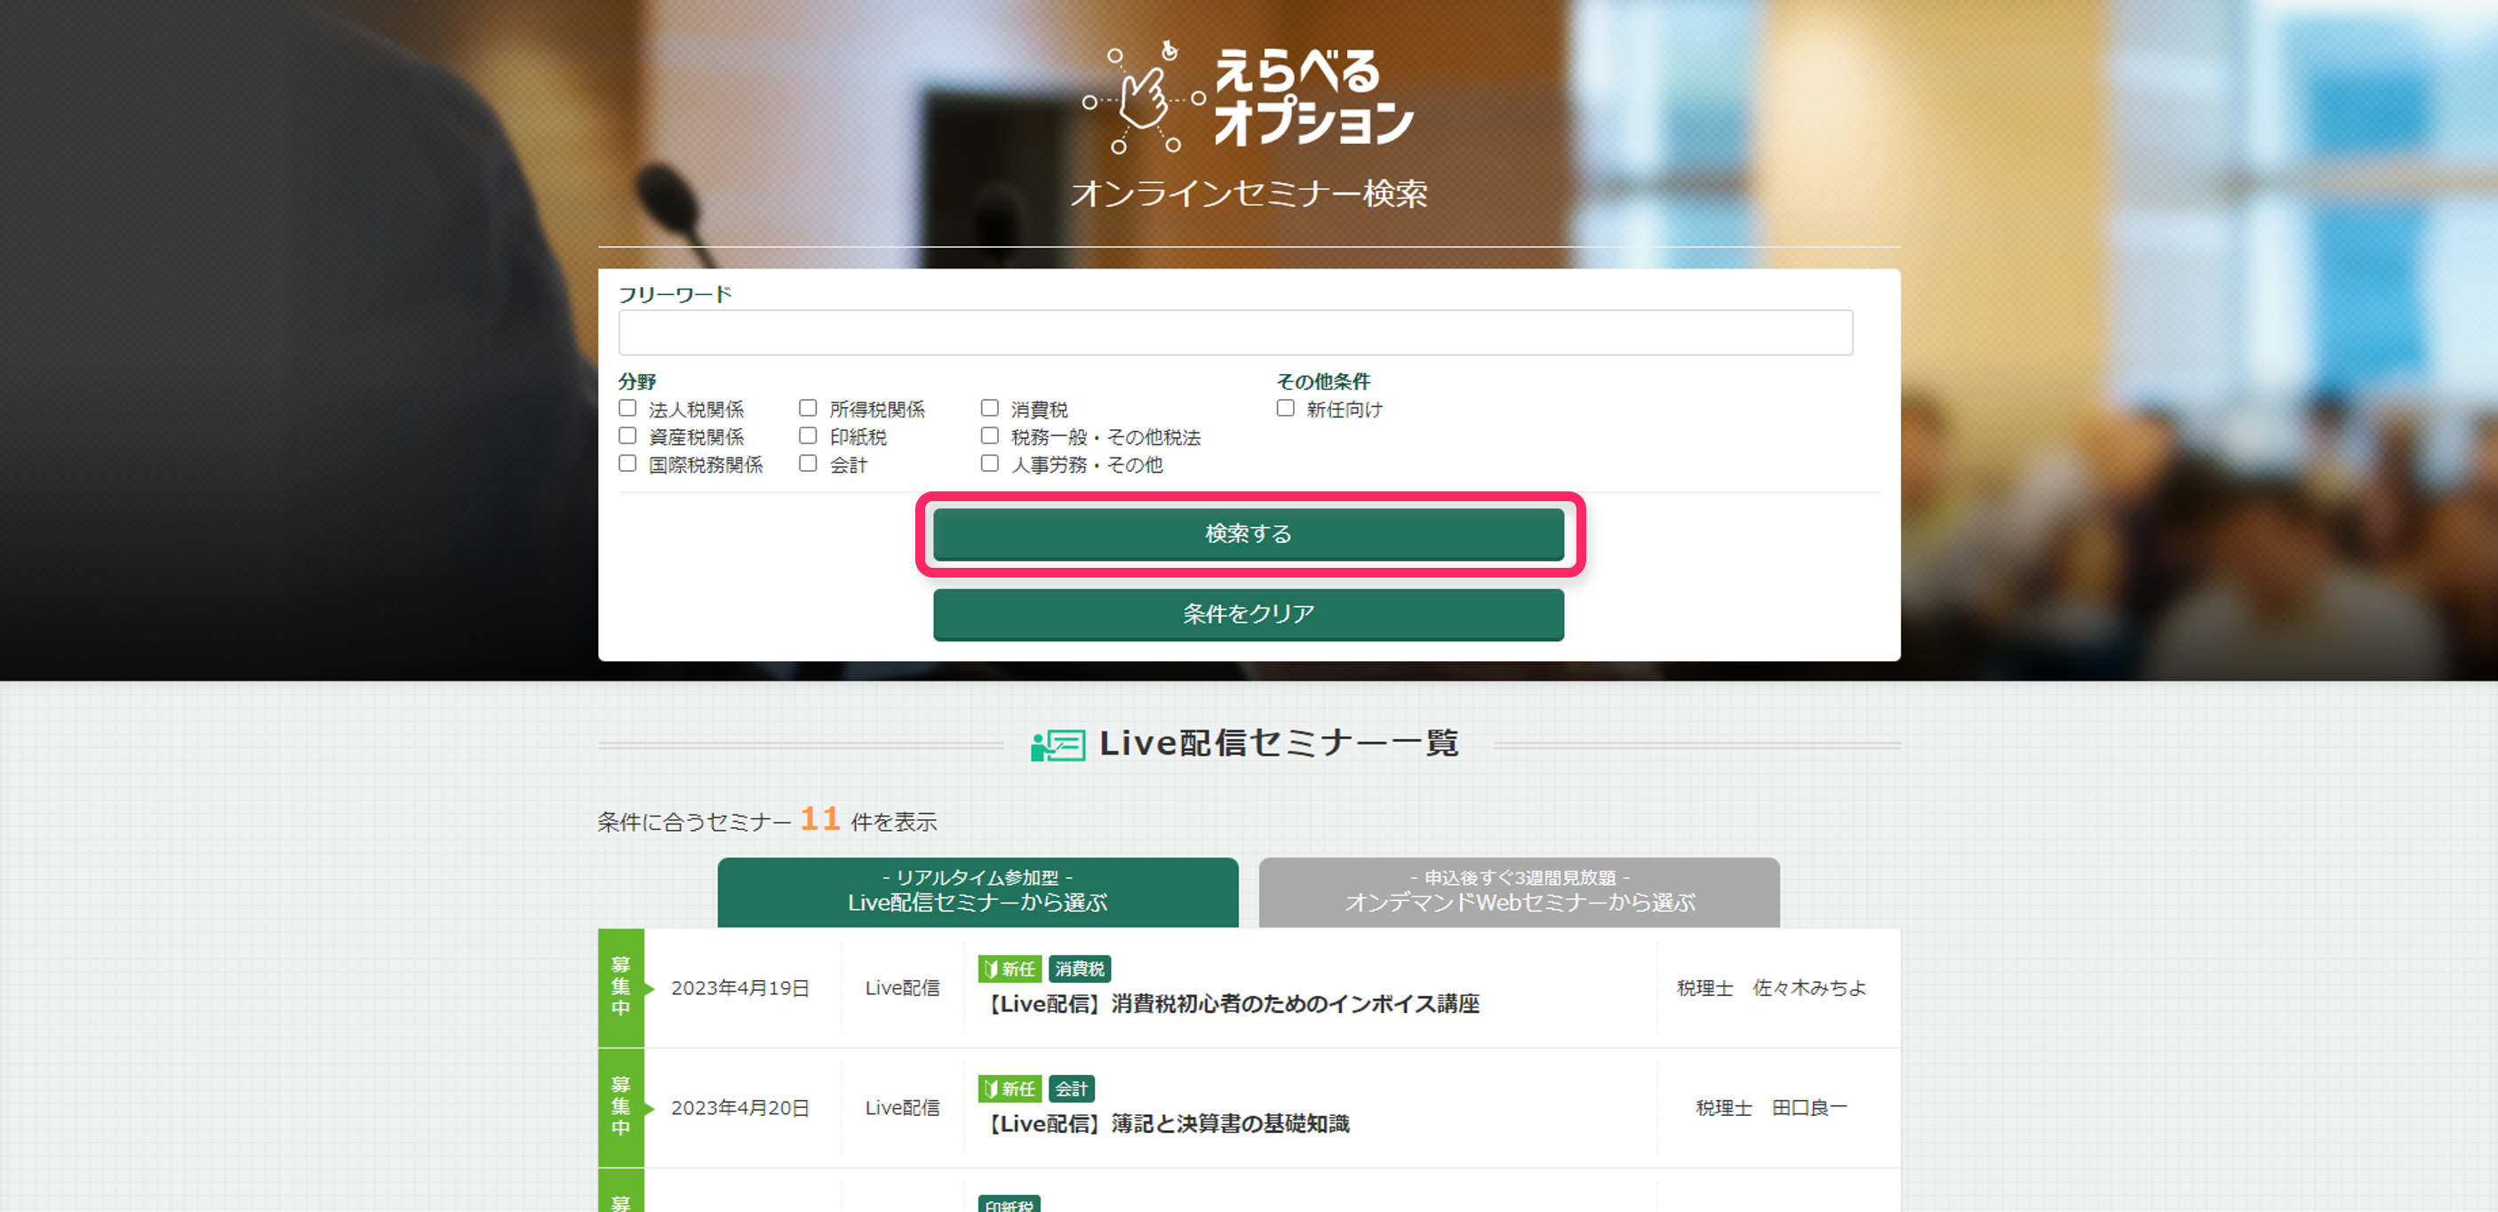Check the 法人税関係 checkbox

(627, 408)
